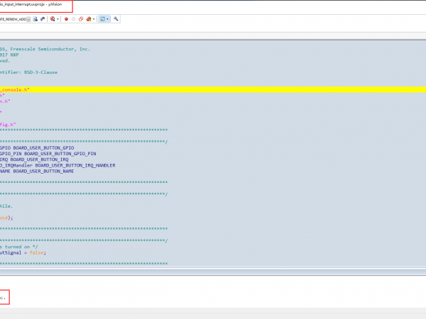The width and height of the screenshot is (426, 319).
Task: Click the Incremental Find toolbar icon
Action: click(x=43, y=19)
